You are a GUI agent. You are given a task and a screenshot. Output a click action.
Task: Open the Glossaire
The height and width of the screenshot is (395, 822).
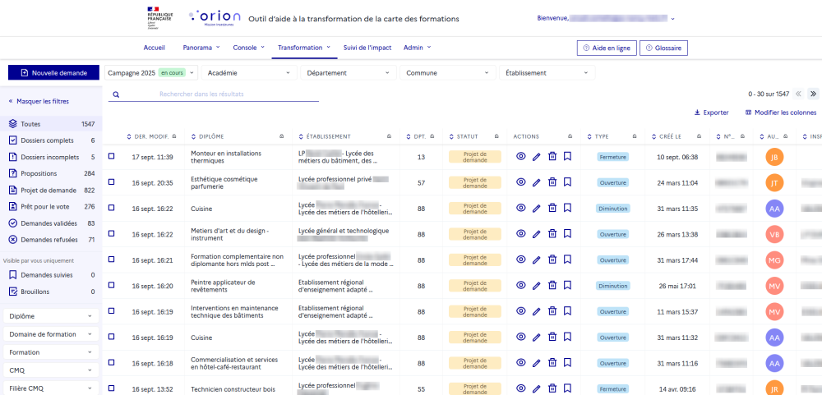pos(663,48)
